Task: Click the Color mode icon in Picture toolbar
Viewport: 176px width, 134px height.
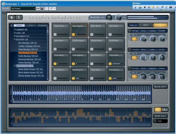Action: point(140,7)
